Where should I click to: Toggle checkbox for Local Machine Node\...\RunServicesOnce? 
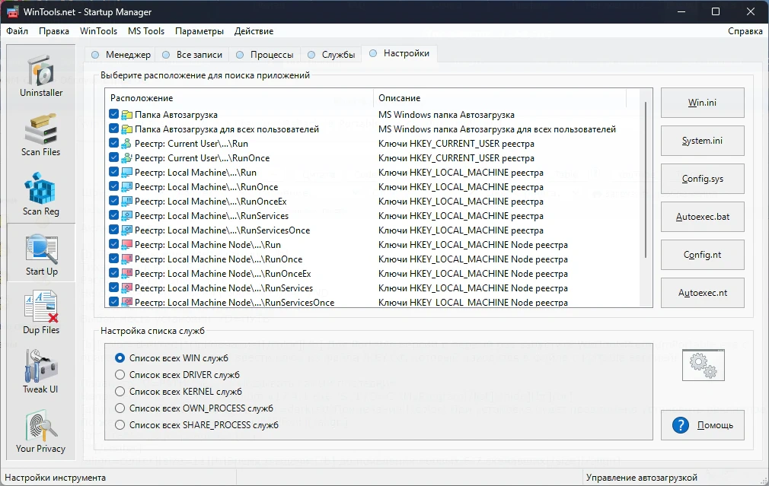tap(113, 302)
